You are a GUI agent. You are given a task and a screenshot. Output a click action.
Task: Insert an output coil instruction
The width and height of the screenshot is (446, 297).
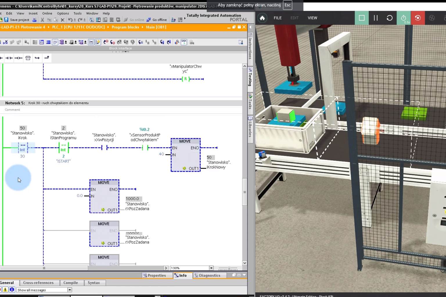point(18,58)
